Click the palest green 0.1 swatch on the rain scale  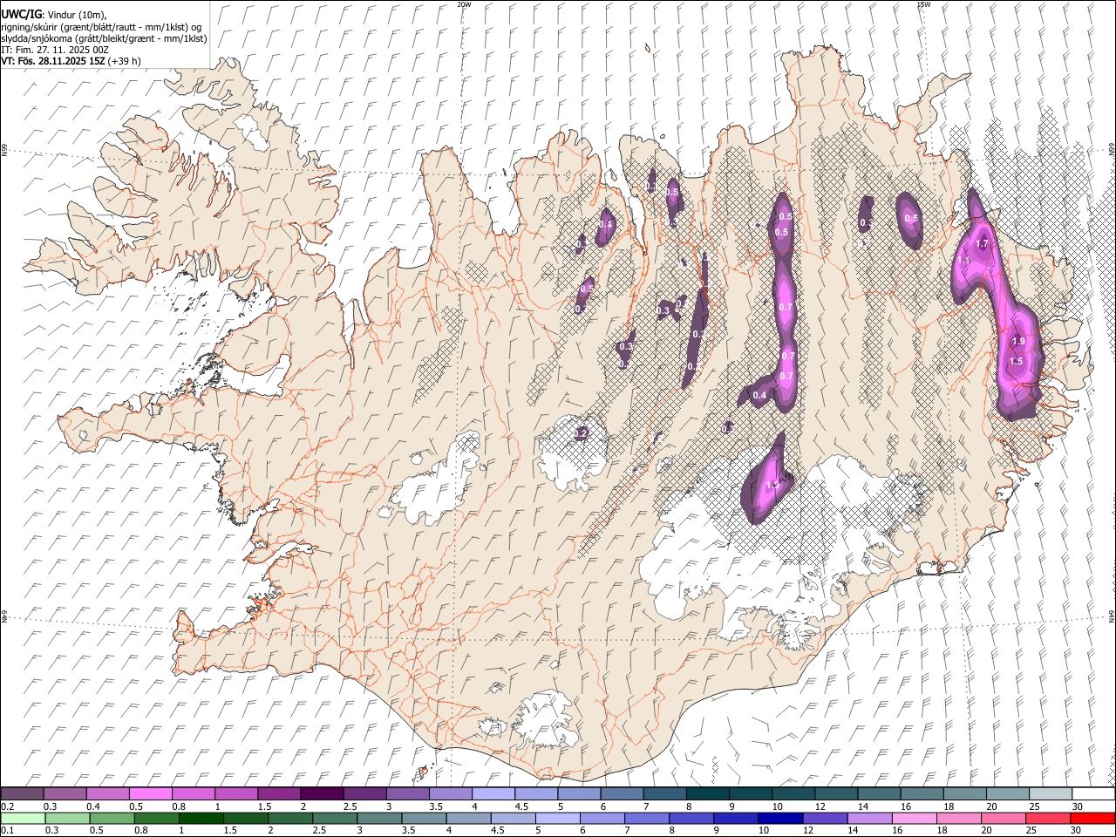pos(23,819)
